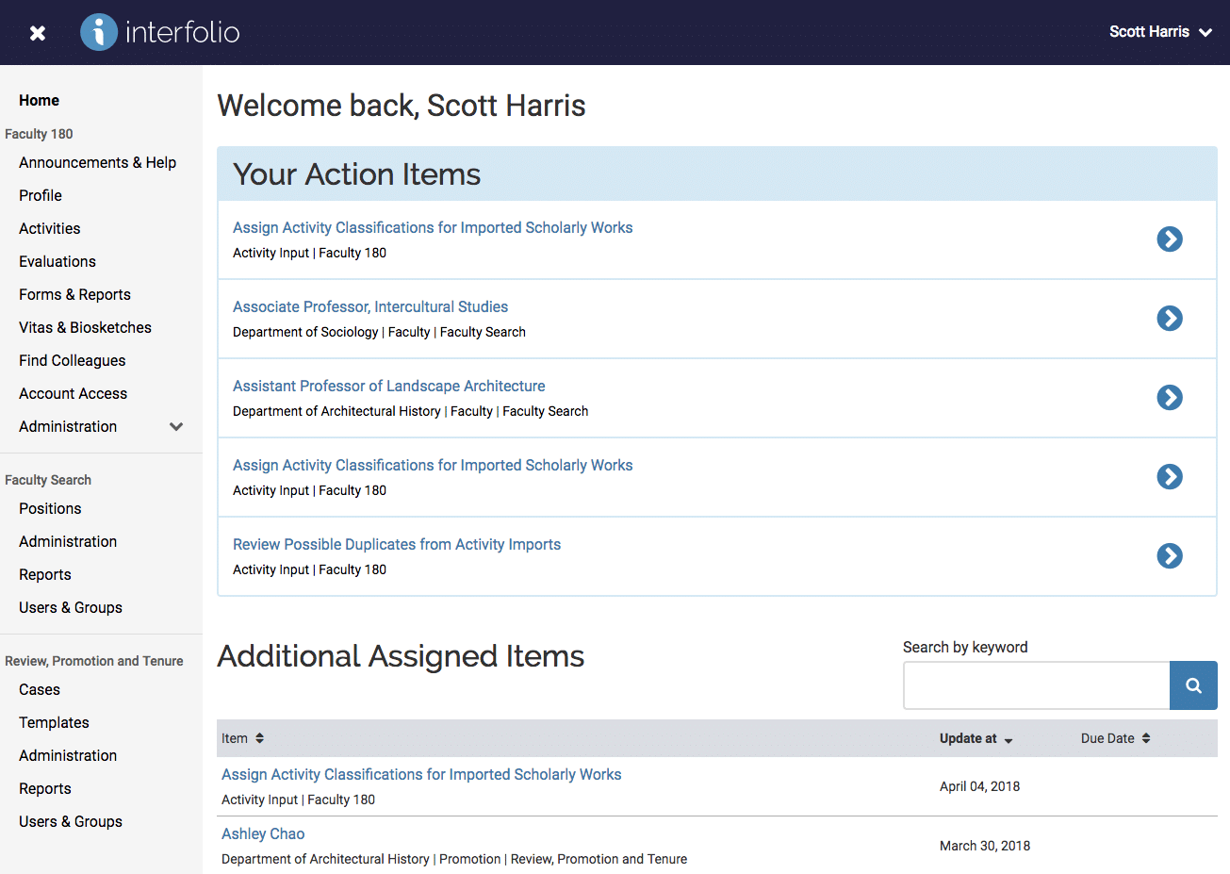
Task: Open Vitas & Biosketches in sidebar
Action: (85, 327)
